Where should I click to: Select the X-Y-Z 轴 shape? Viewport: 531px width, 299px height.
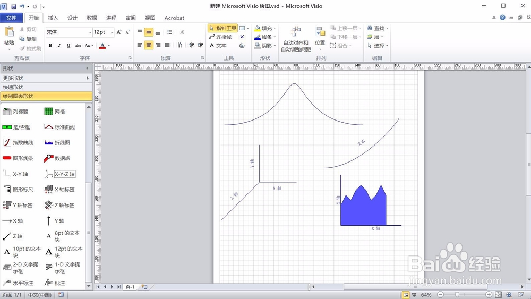pyautogui.click(x=60, y=174)
